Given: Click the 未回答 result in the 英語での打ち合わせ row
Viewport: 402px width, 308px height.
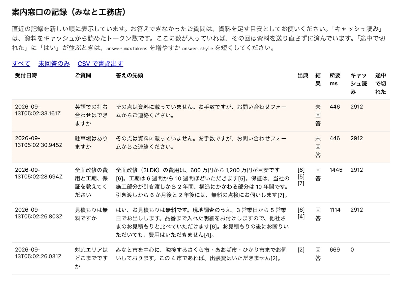Looking at the screenshot, I should (318, 115).
